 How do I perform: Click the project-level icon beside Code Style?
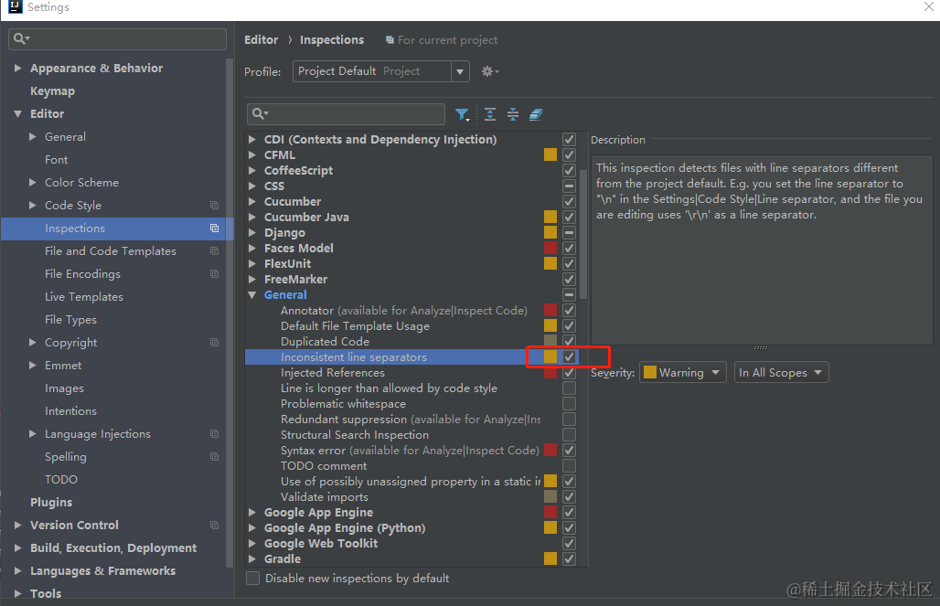pos(214,206)
